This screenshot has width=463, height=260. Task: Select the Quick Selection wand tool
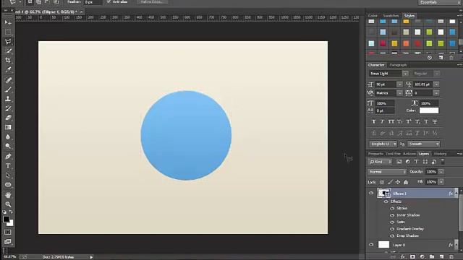[8, 51]
